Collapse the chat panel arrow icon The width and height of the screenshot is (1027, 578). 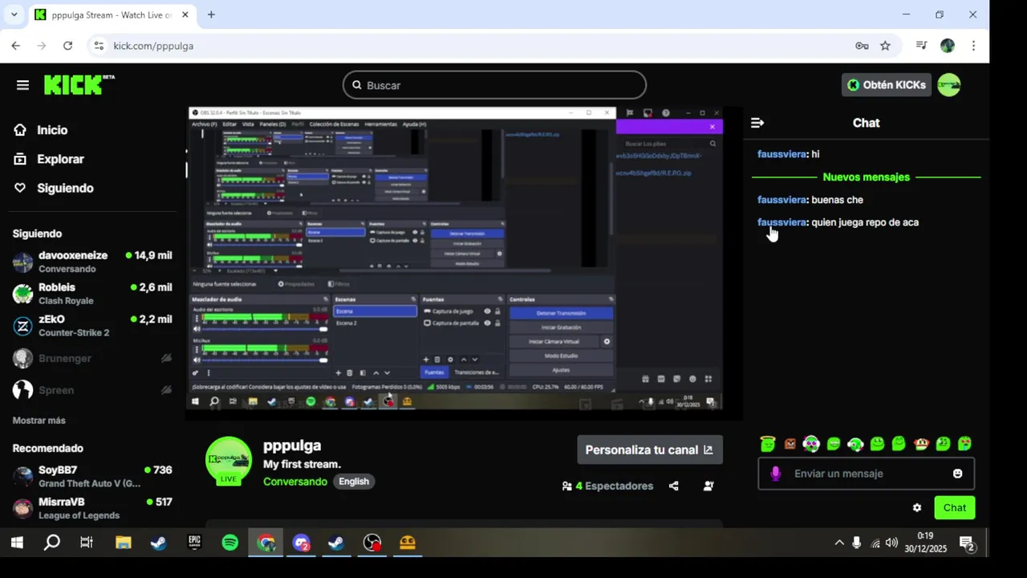coord(757,123)
